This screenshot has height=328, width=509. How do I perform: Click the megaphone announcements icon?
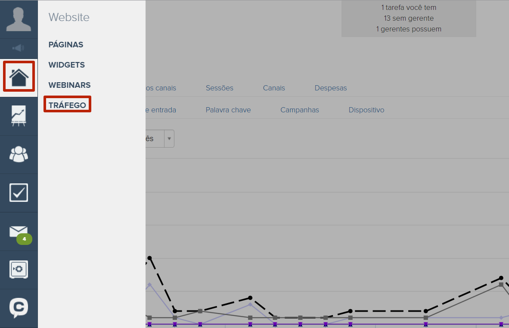click(19, 48)
